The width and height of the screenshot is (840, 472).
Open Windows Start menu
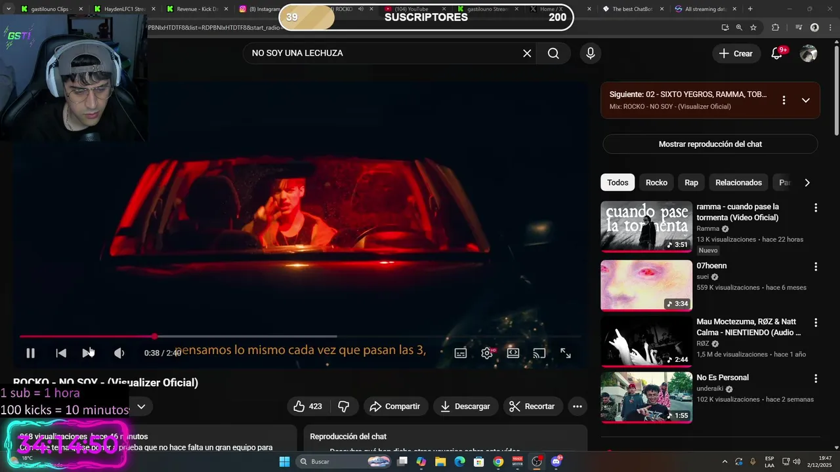pyautogui.click(x=284, y=462)
